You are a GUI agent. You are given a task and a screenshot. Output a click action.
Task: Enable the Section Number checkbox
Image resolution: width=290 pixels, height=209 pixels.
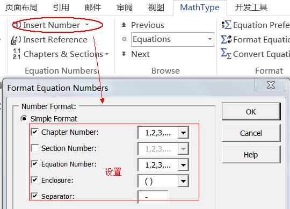pyautogui.click(x=35, y=148)
